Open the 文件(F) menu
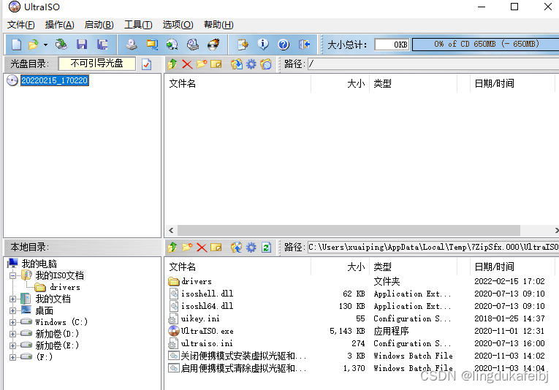Screen dimensions: 559x390 coord(21,25)
